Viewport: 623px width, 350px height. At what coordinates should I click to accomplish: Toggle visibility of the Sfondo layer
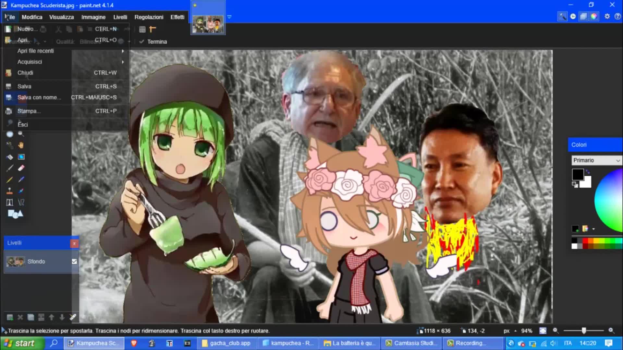point(74,261)
